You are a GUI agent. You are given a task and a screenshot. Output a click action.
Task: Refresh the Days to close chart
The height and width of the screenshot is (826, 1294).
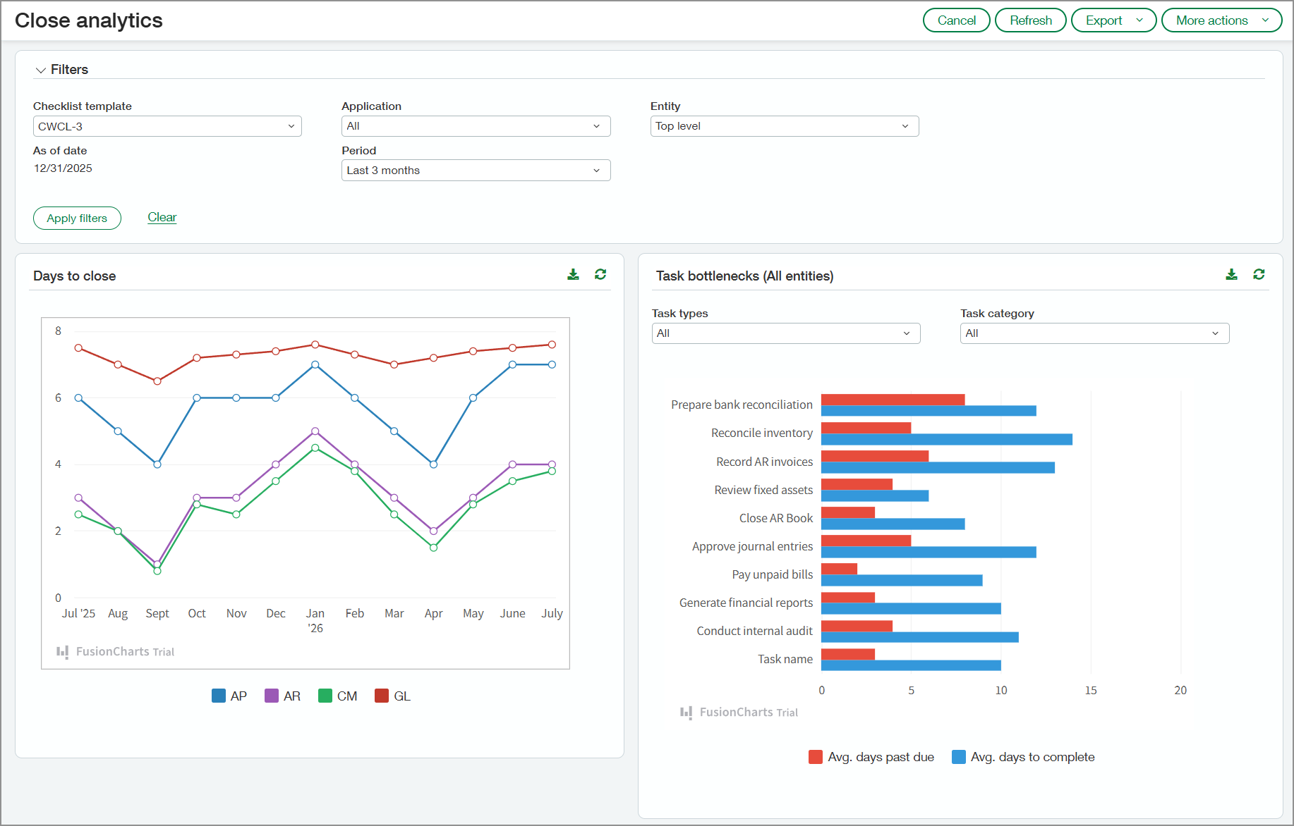point(600,274)
